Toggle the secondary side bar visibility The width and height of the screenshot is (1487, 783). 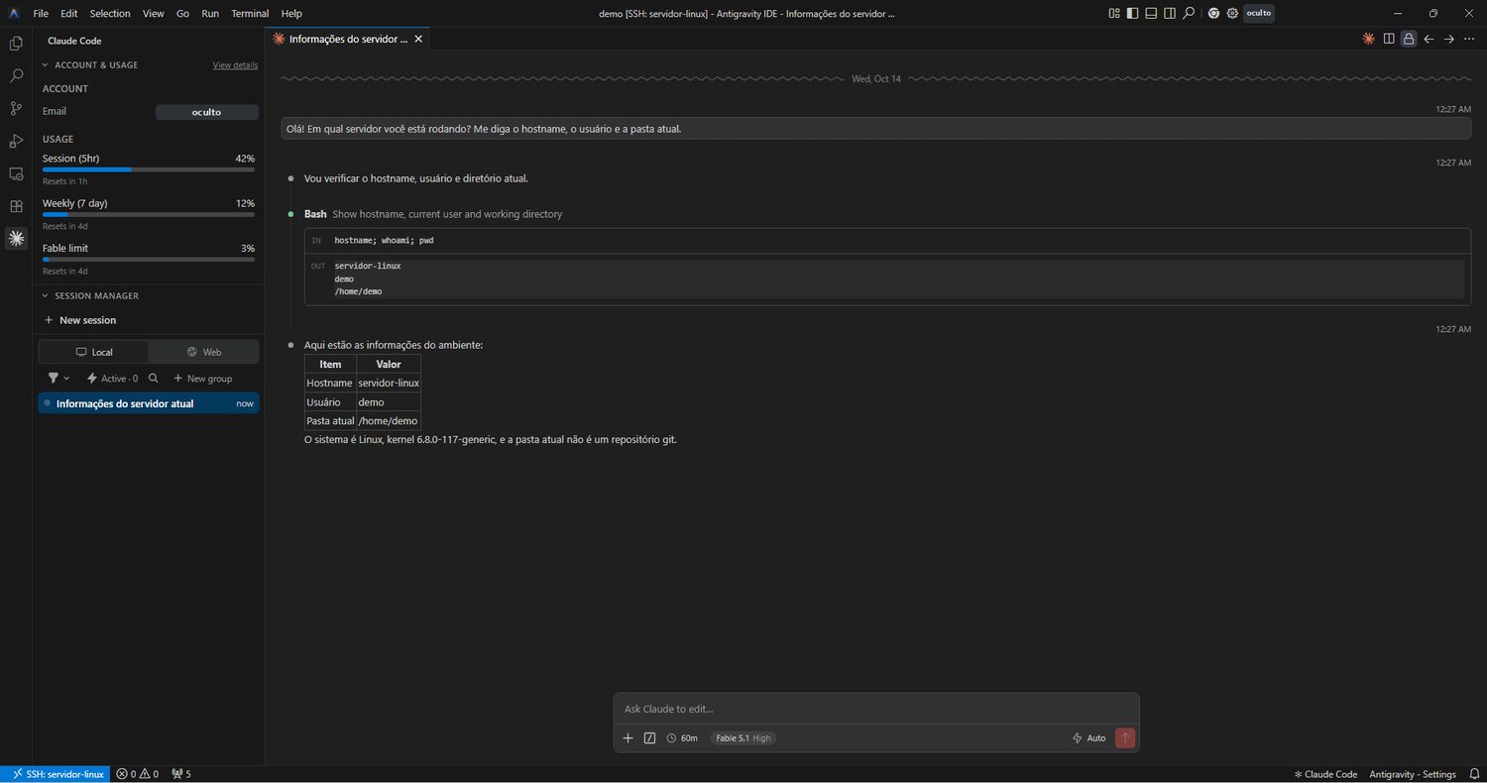(x=1170, y=13)
